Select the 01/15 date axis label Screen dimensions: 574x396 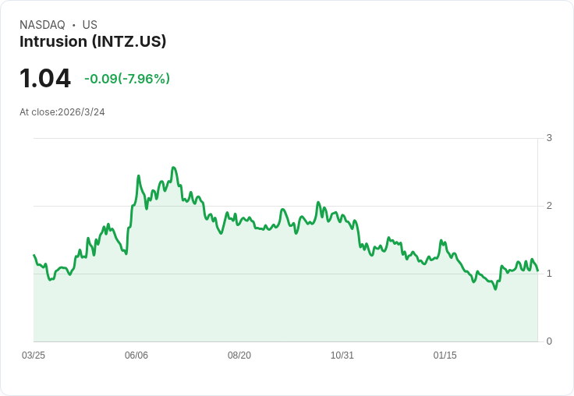[445, 355]
